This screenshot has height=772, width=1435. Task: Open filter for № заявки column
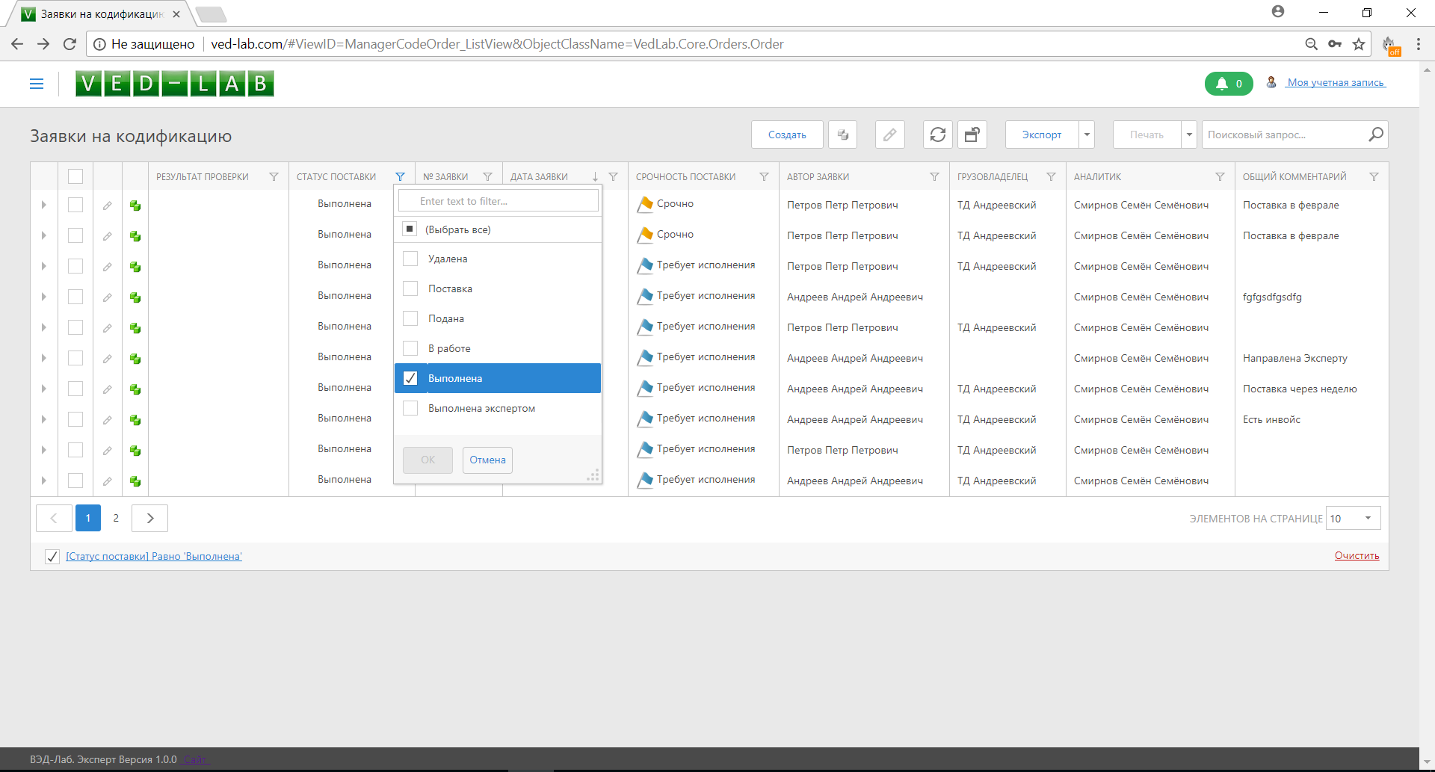click(488, 177)
